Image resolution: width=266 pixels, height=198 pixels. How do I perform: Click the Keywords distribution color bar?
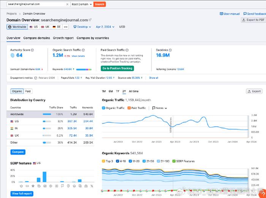(x=84, y=69)
